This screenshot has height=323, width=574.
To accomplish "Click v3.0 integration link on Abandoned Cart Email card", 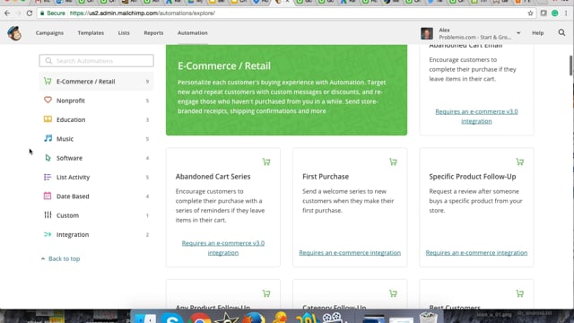I will 476,116.
